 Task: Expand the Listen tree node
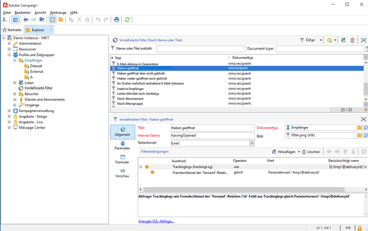(x=15, y=83)
